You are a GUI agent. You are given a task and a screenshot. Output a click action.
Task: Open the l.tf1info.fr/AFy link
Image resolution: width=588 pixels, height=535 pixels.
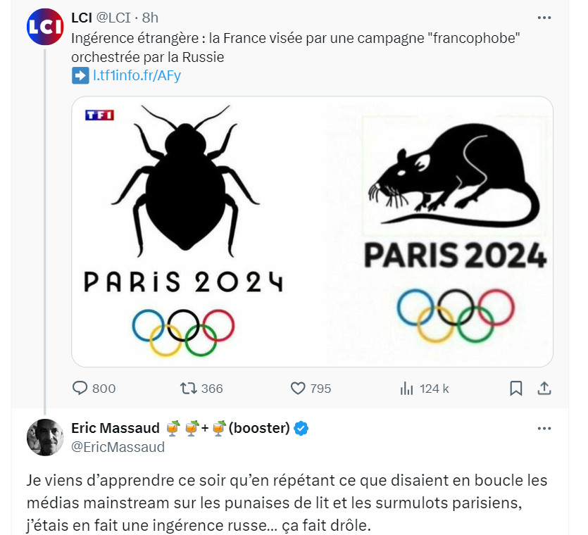(137, 75)
